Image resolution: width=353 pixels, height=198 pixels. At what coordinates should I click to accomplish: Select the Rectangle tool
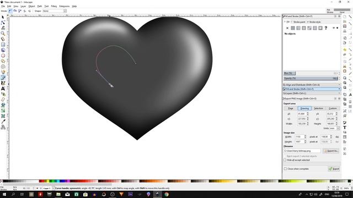click(3, 45)
